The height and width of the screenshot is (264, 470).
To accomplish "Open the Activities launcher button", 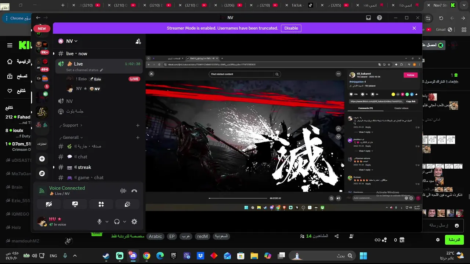I will [101, 204].
